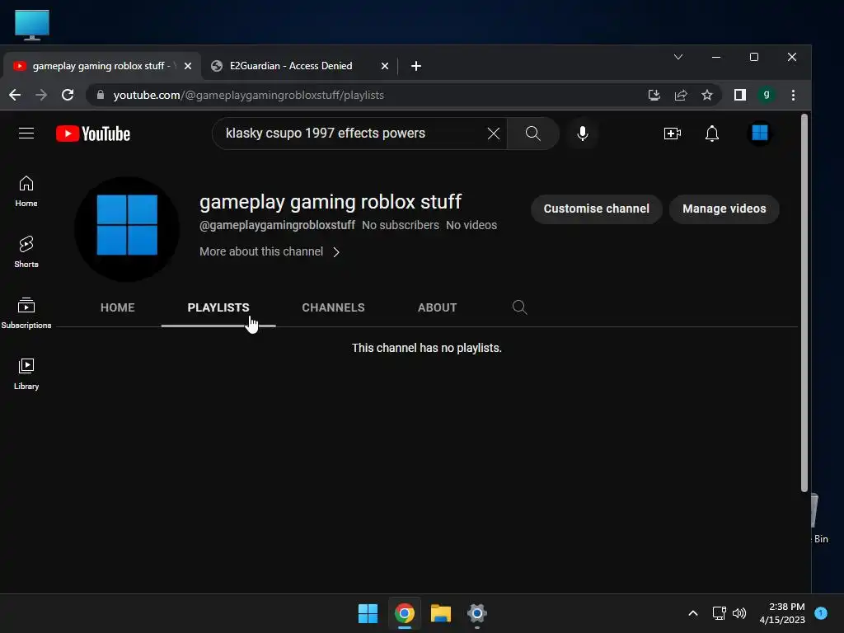Search this channel with the magnifier icon
844x633 pixels.
519,307
